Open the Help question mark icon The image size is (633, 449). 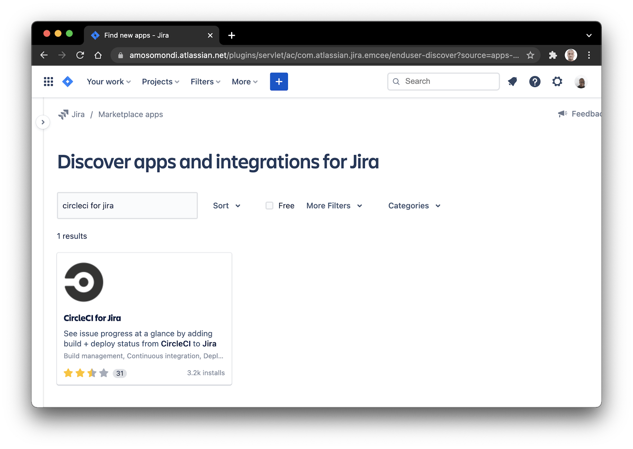[x=535, y=81]
